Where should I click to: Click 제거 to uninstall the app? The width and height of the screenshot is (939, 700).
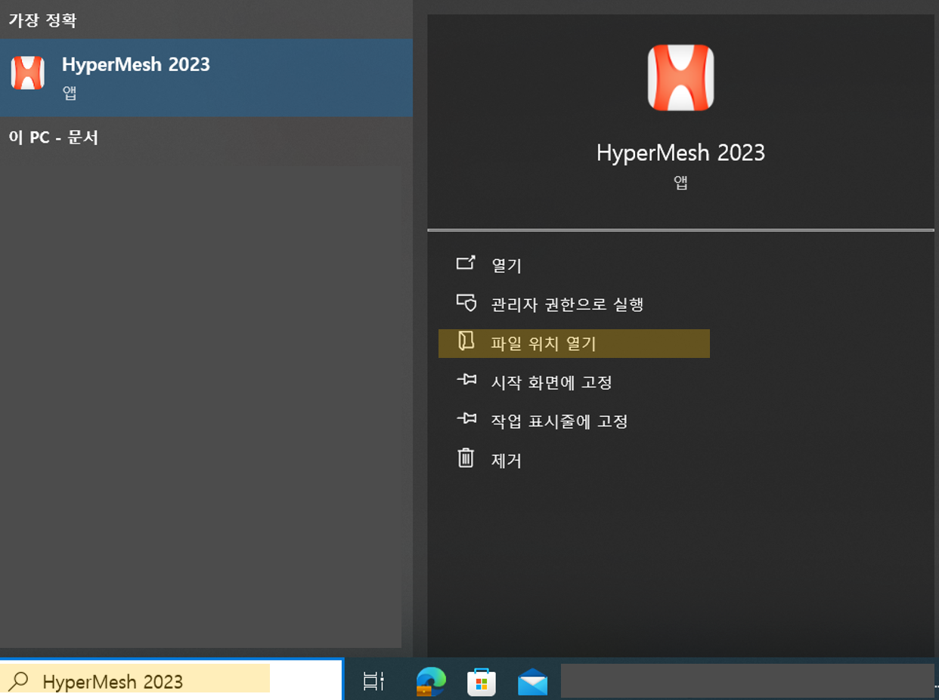click(x=507, y=461)
